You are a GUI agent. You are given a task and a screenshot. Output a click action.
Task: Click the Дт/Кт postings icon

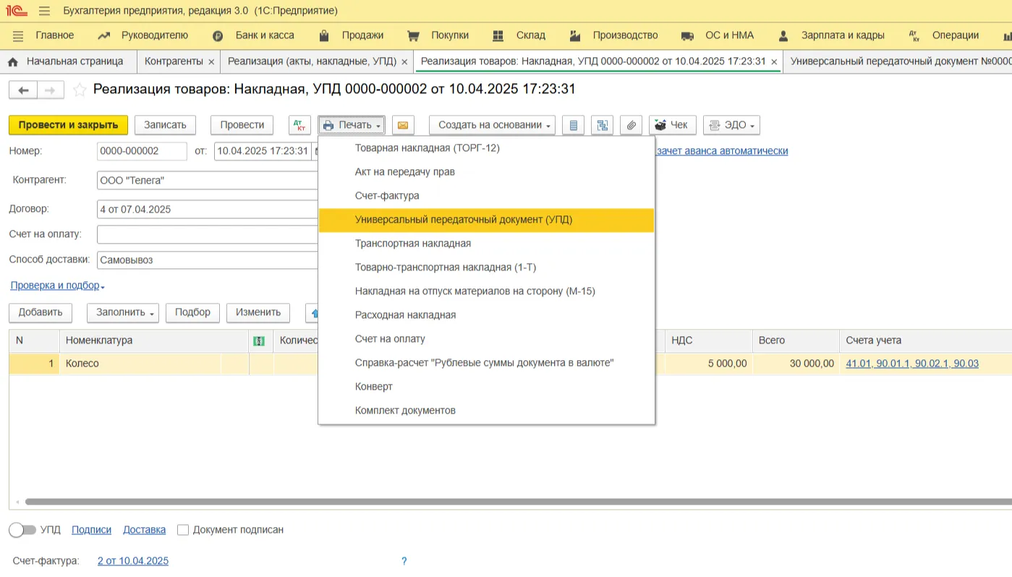pos(299,125)
